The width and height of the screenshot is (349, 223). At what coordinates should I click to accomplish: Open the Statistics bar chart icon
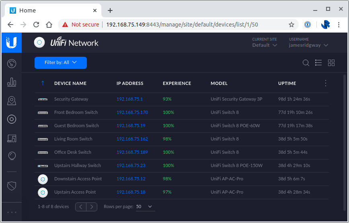coord(12,82)
